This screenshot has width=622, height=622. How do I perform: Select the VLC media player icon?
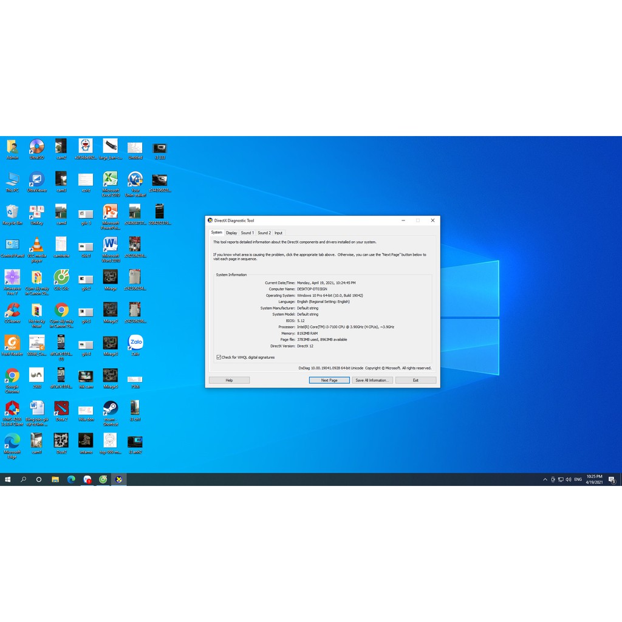click(37, 245)
